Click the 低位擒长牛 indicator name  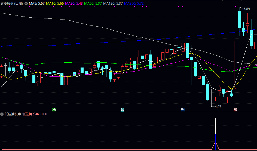(x=13, y=114)
